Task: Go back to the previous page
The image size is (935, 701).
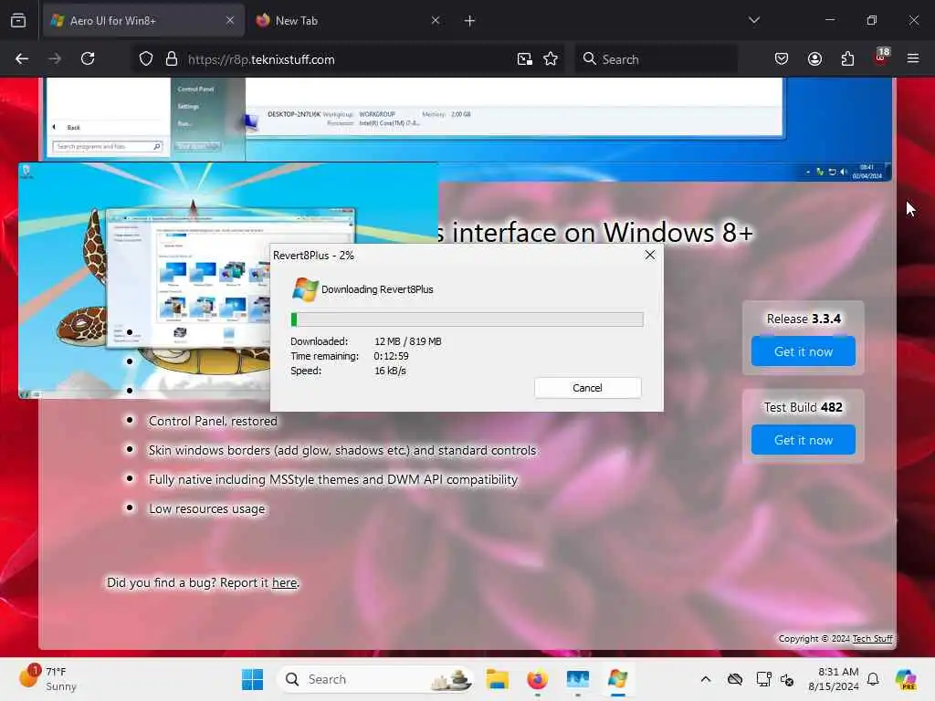Action: pos(22,58)
